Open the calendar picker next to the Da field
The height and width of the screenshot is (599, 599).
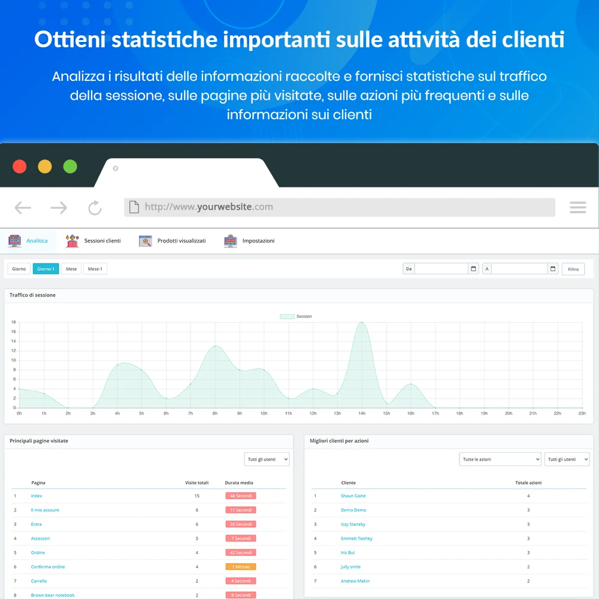click(x=473, y=268)
